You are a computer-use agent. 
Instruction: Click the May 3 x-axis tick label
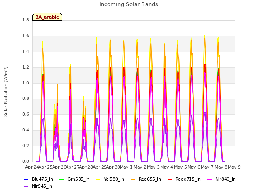pyautogui.click(x=153, y=167)
